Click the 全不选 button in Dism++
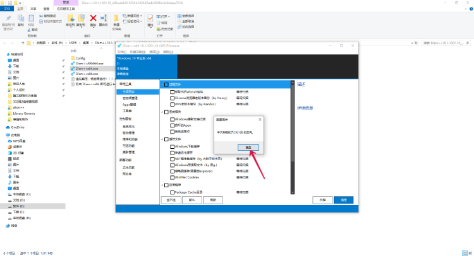Image resolution: width=474 pixels, height=256 pixels. (171, 200)
